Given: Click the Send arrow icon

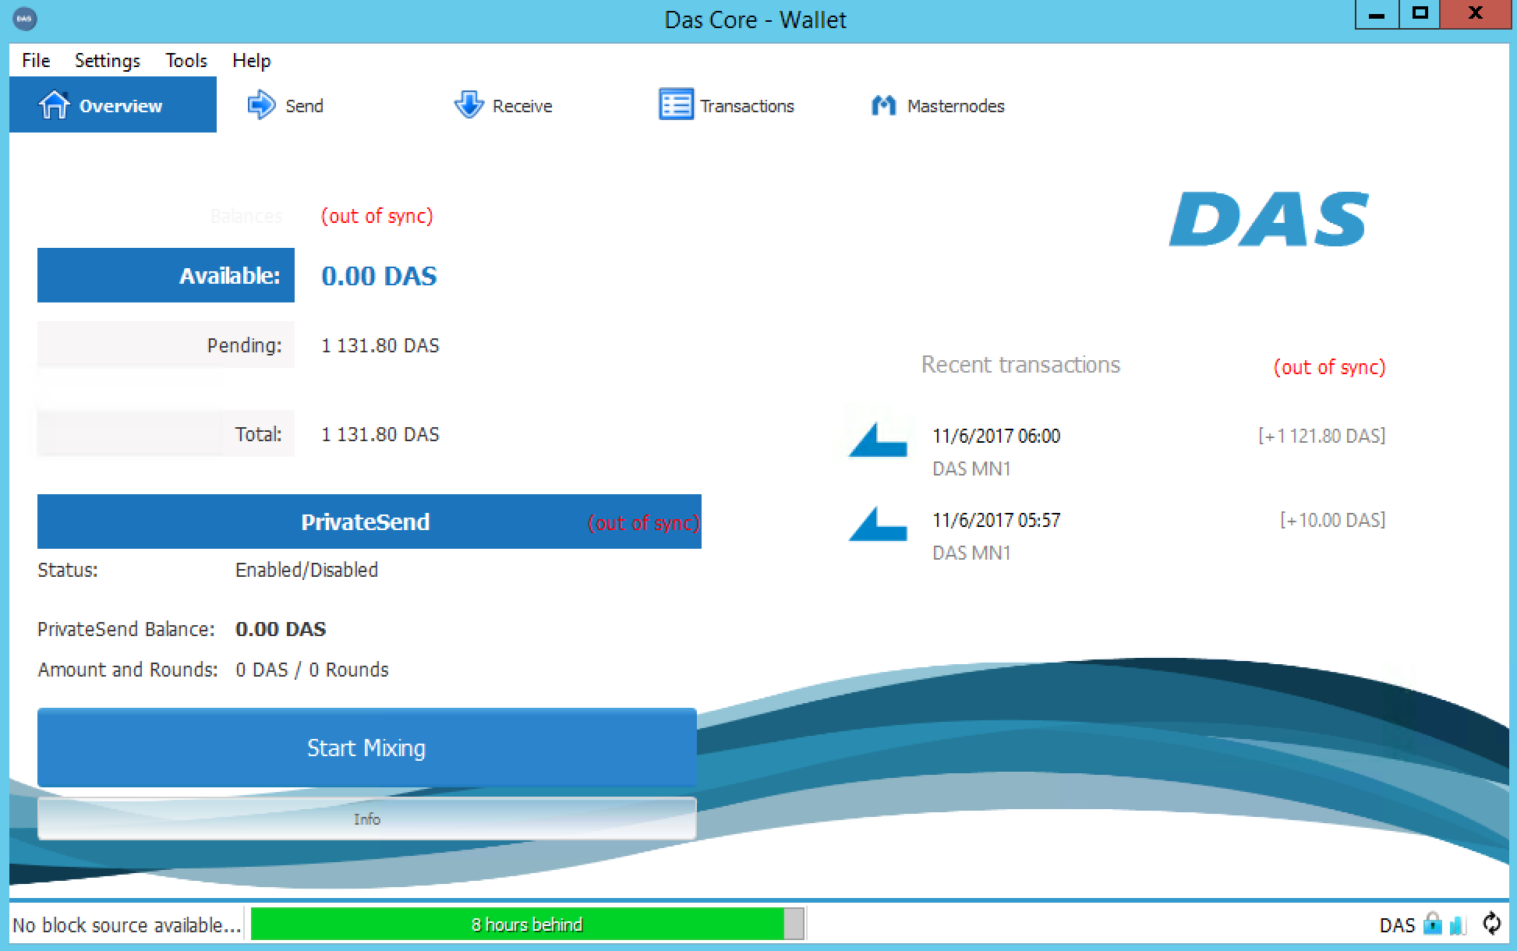Looking at the screenshot, I should (x=260, y=104).
